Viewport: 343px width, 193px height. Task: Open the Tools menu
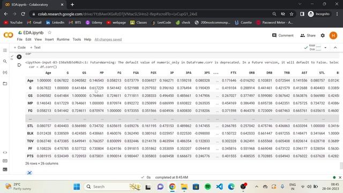click(77, 39)
